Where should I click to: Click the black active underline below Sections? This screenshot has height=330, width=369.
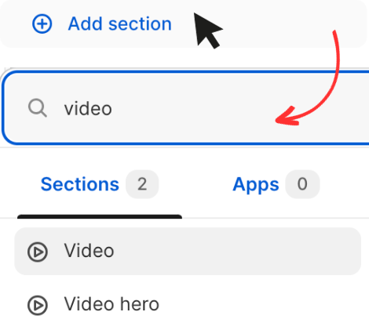100,216
